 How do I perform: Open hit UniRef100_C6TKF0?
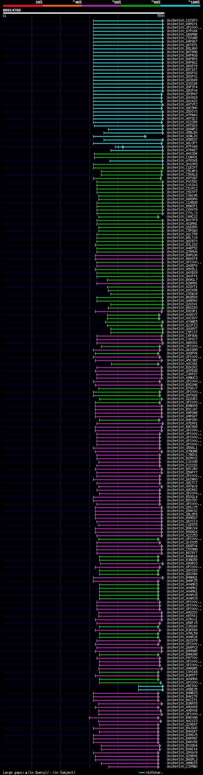point(182,21)
